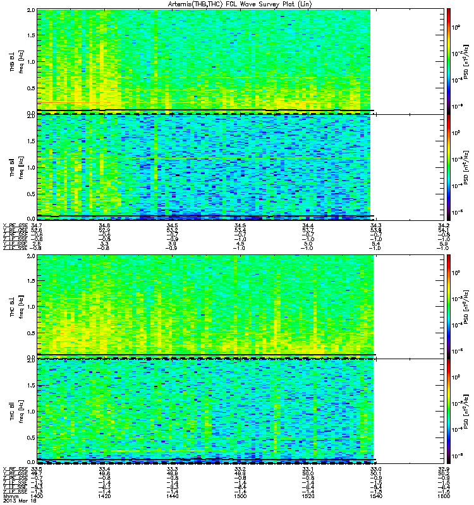Click the 1.5 frequency tick of topmost panel
Image resolution: width=474 pixels, height=505 pixels.
(31, 35)
